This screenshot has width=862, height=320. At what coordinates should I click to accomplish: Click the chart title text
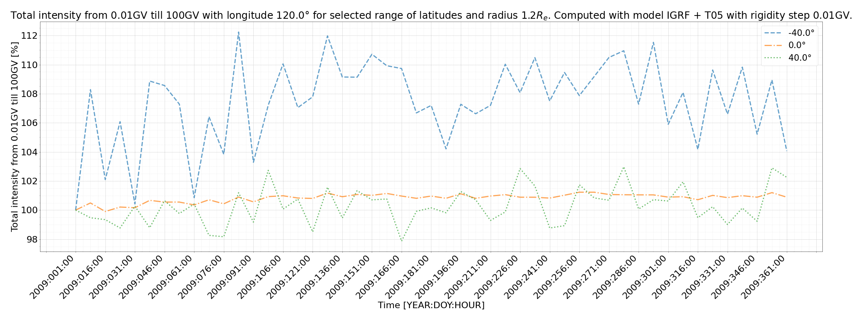point(431,15)
